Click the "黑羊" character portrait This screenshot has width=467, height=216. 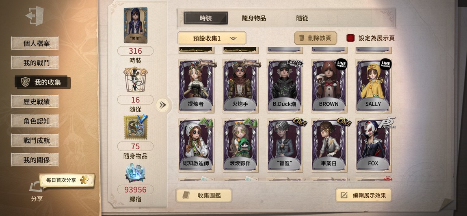point(136,25)
